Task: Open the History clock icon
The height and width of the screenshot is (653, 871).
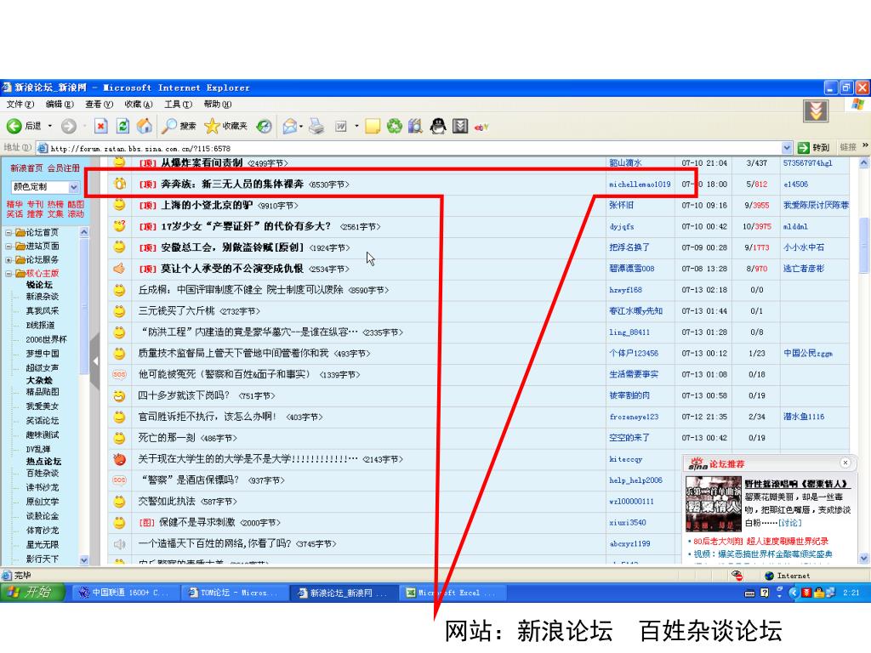Action: [264, 127]
